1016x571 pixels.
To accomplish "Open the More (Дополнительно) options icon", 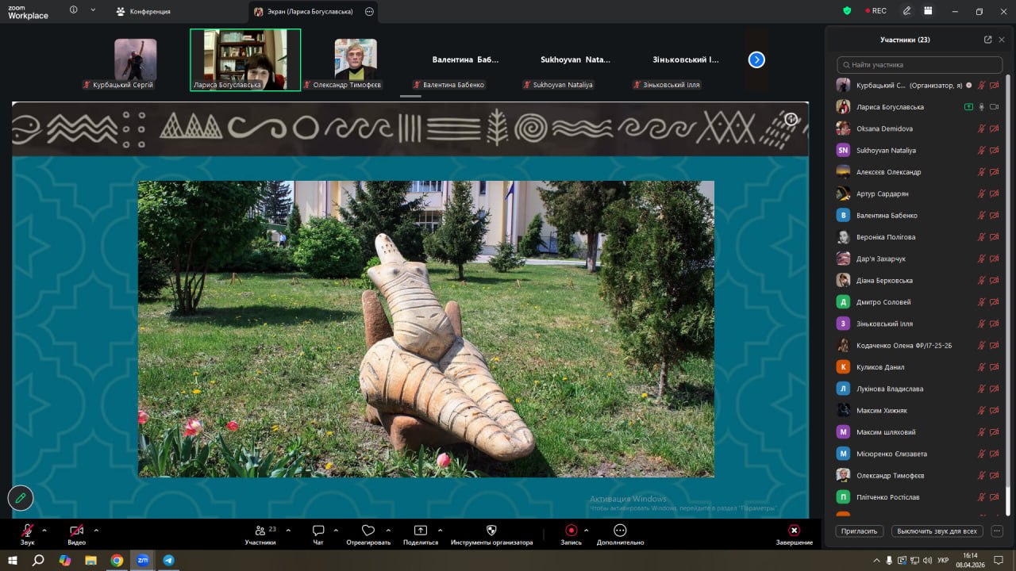I will [620, 531].
